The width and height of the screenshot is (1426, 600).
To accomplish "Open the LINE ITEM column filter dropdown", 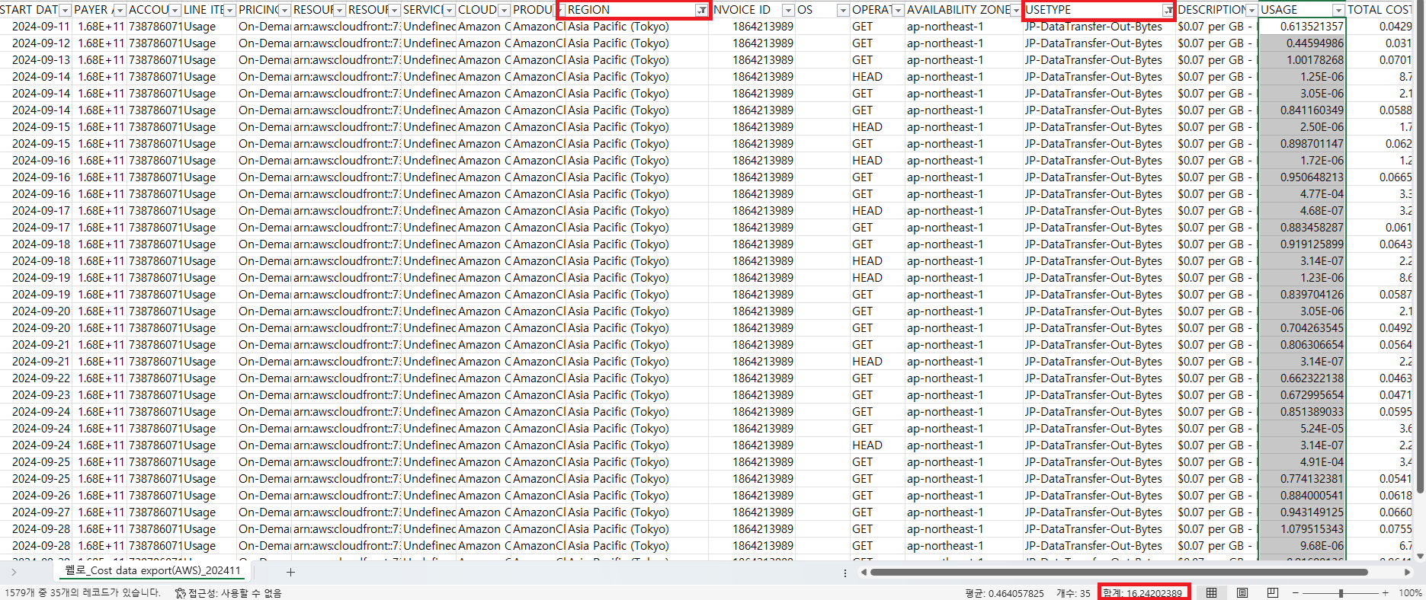I will tap(229, 10).
